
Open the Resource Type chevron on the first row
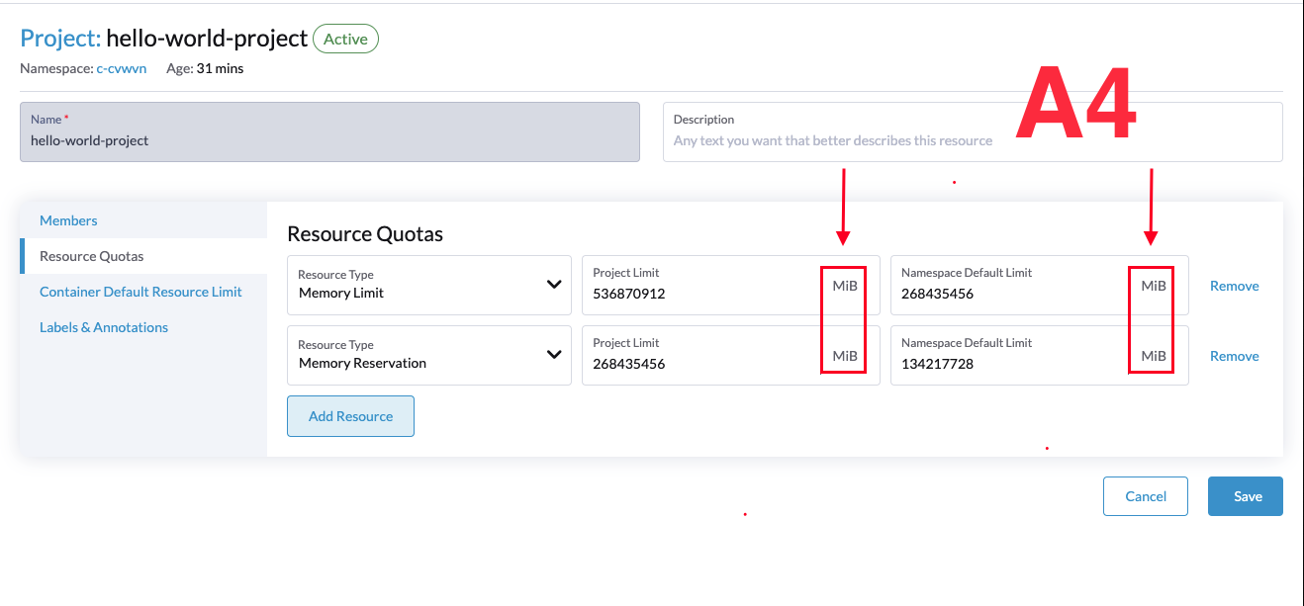click(x=554, y=285)
